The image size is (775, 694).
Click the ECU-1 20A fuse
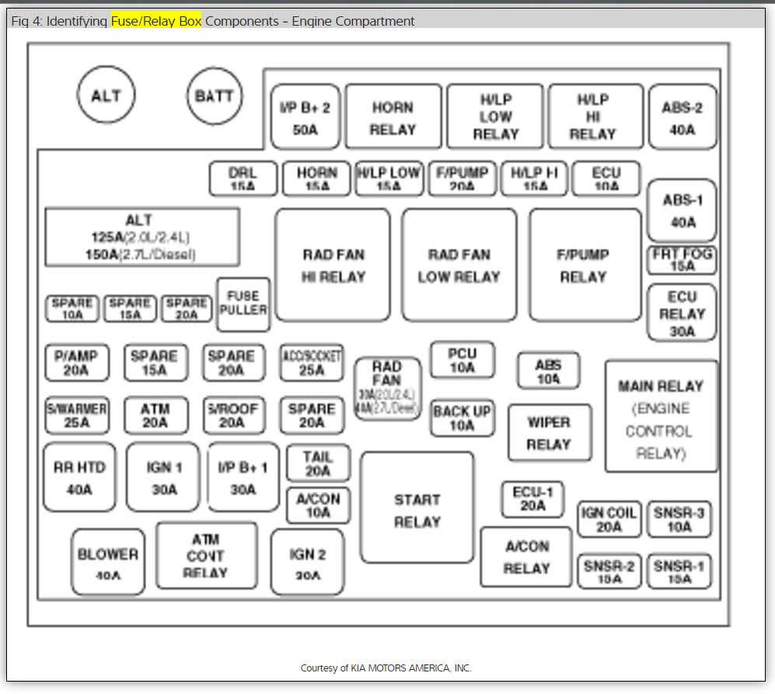tap(532, 500)
